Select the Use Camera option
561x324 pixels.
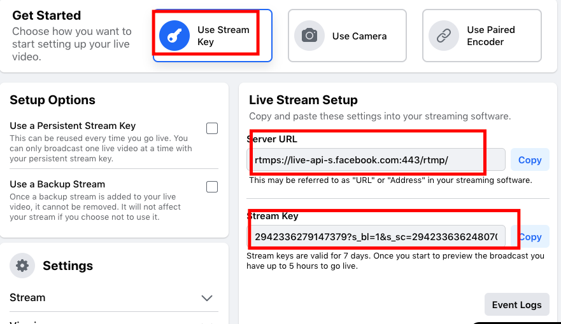click(x=347, y=36)
